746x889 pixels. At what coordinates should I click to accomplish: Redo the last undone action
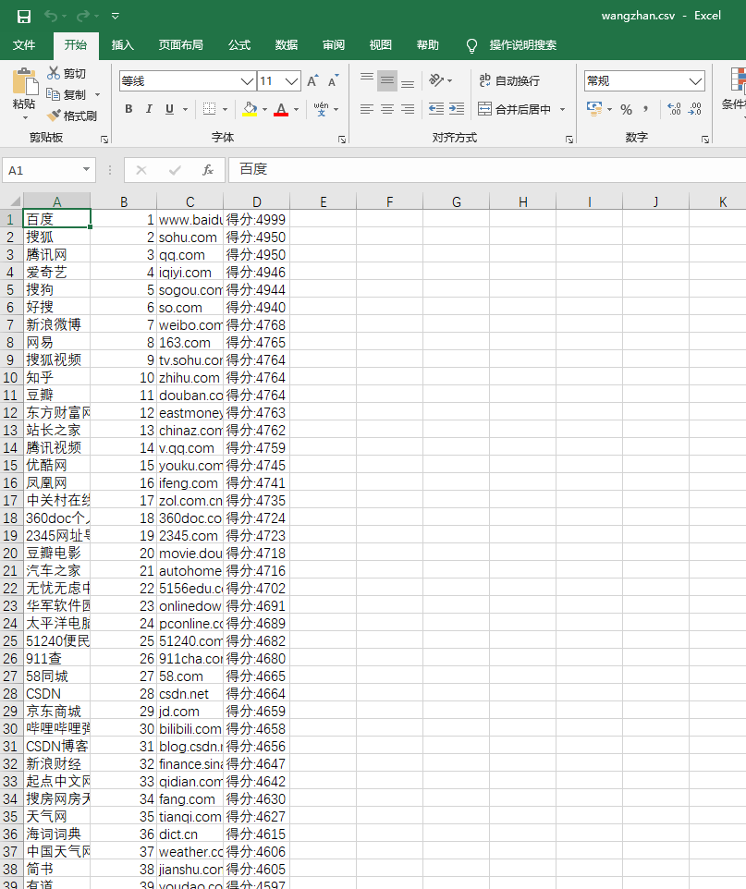(x=83, y=16)
